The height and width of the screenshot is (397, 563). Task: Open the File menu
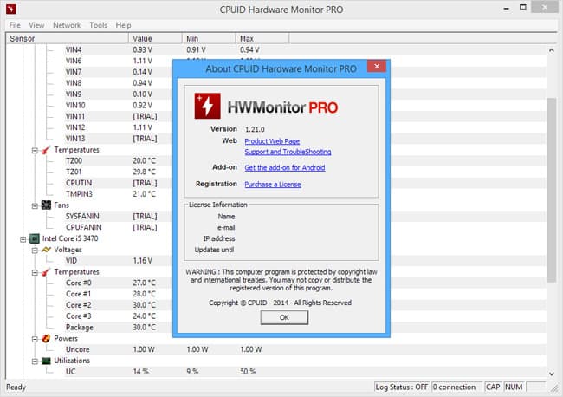pyautogui.click(x=15, y=25)
